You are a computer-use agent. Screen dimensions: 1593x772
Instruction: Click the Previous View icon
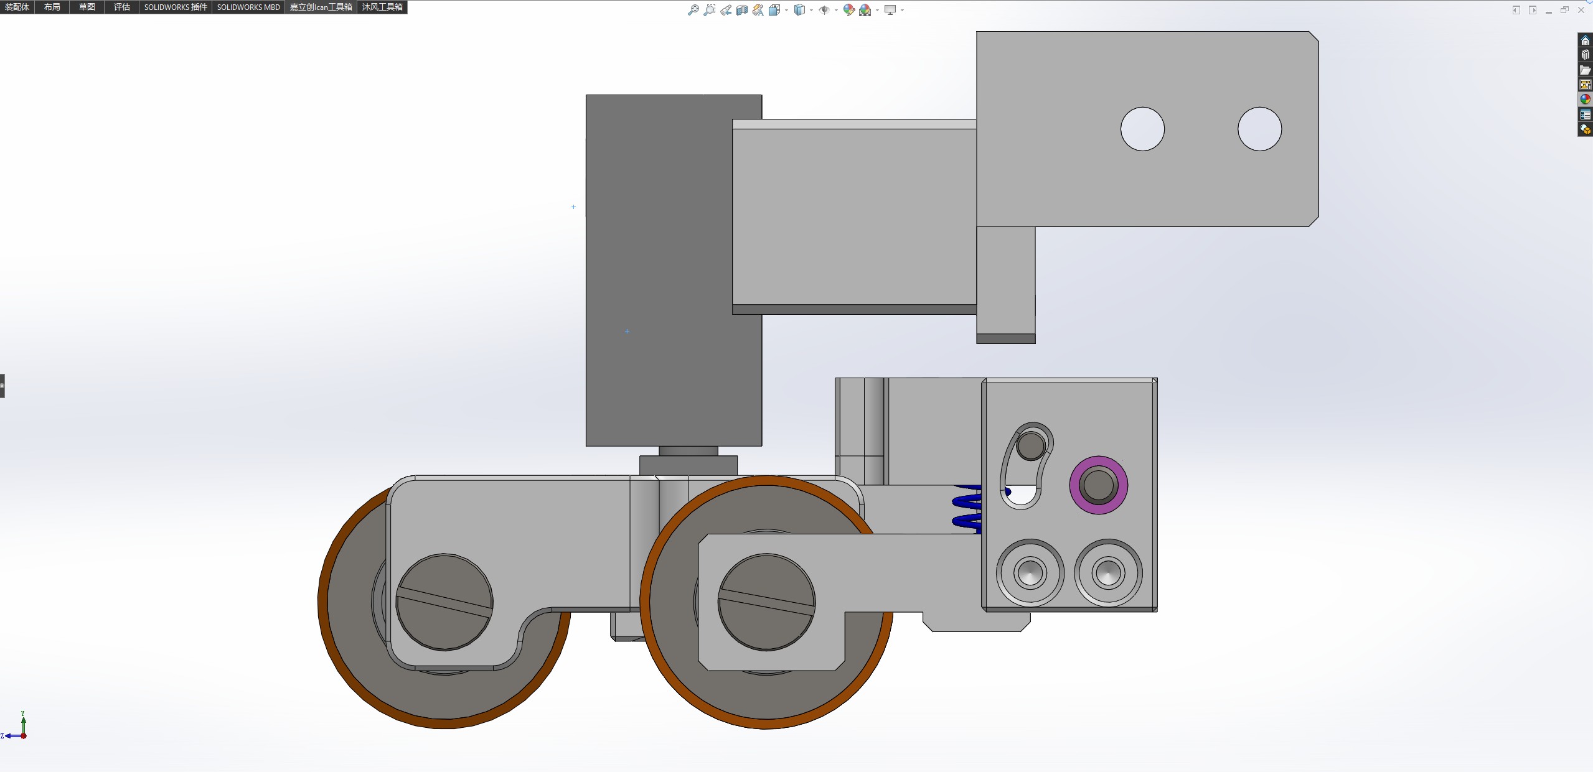(x=726, y=10)
